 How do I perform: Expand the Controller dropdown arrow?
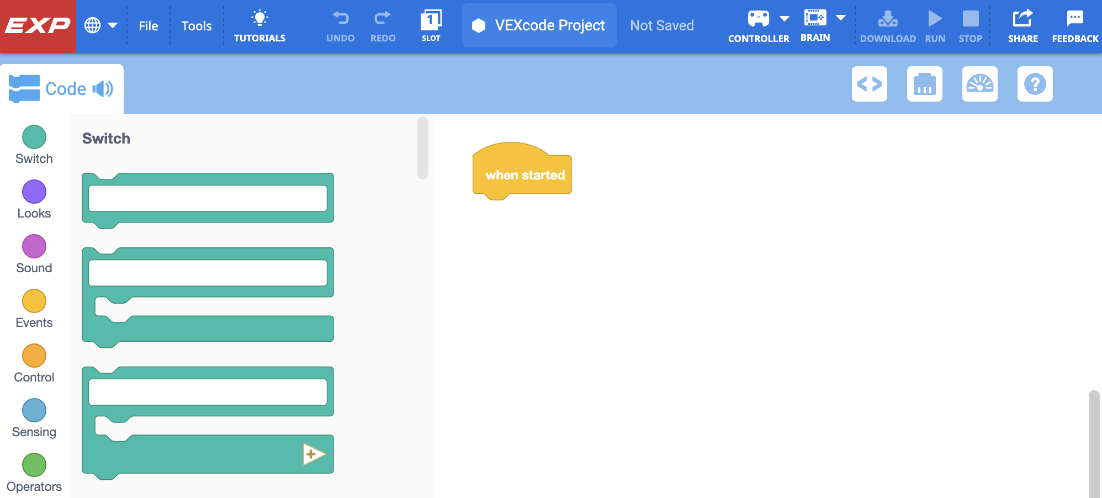pos(784,19)
